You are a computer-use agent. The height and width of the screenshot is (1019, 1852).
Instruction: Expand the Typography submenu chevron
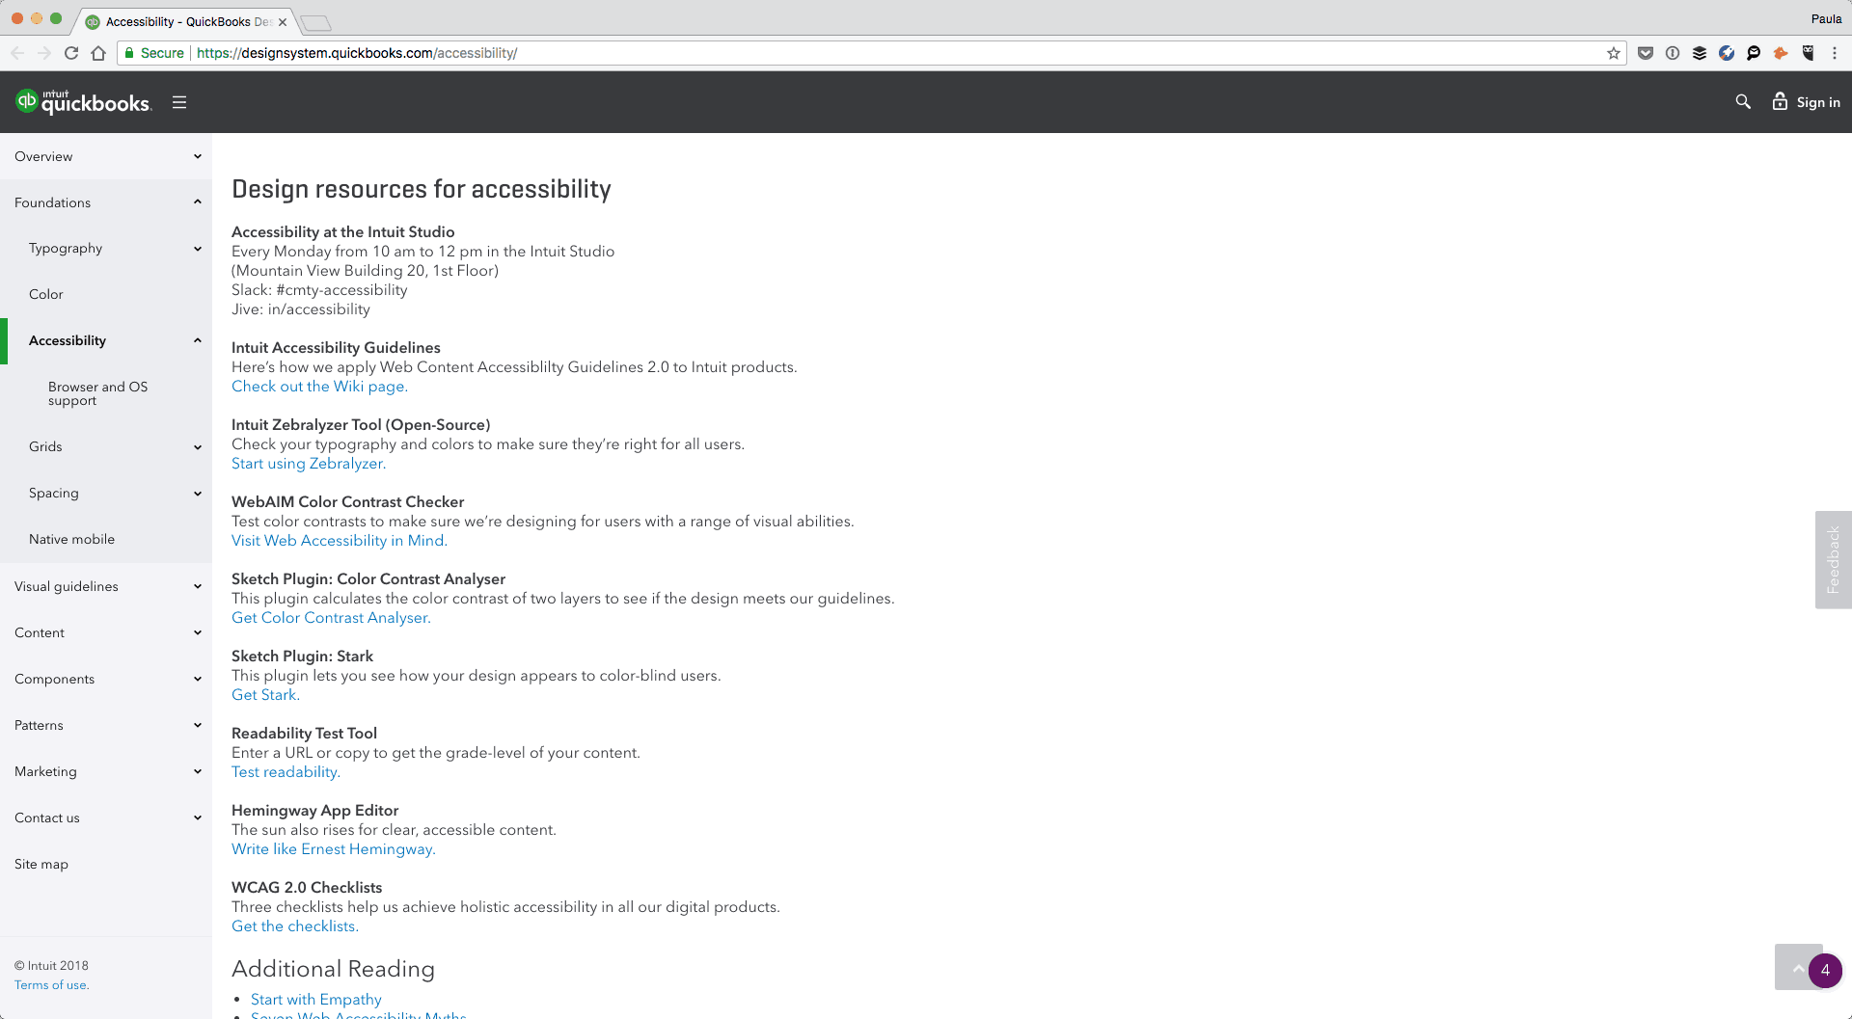[198, 249]
